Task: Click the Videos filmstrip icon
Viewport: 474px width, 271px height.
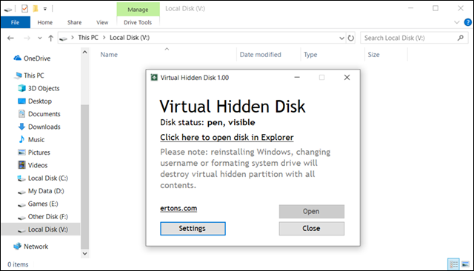Action: pyautogui.click(x=21, y=165)
